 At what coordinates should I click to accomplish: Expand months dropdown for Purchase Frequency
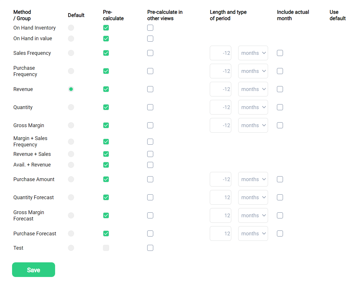(x=253, y=71)
